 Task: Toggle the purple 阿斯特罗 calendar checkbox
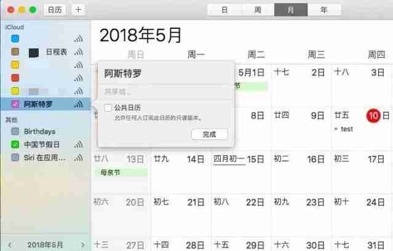tap(15, 104)
